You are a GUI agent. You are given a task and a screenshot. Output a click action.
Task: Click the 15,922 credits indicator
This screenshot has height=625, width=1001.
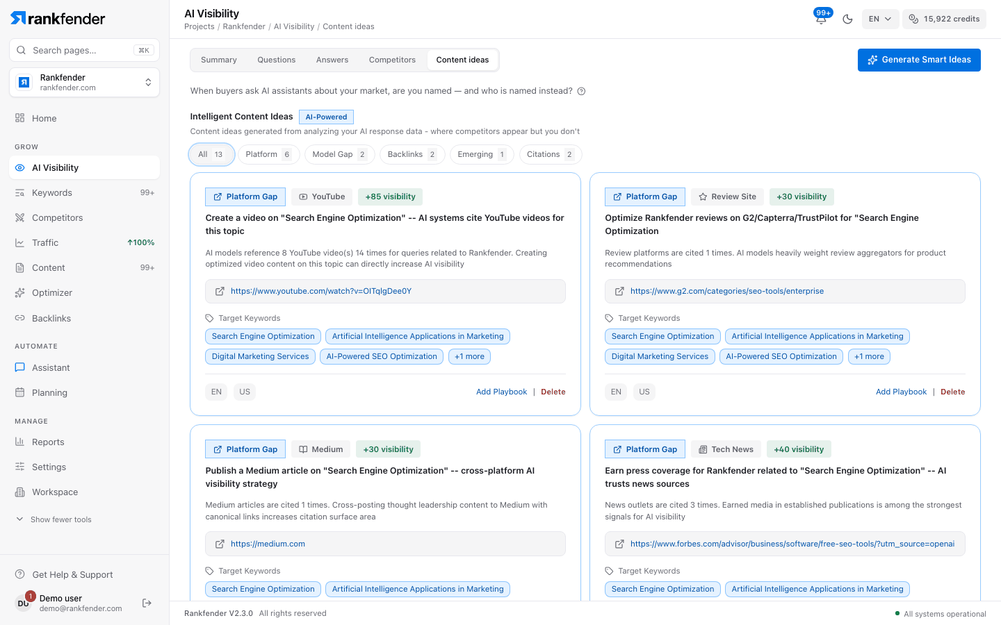[x=944, y=19]
